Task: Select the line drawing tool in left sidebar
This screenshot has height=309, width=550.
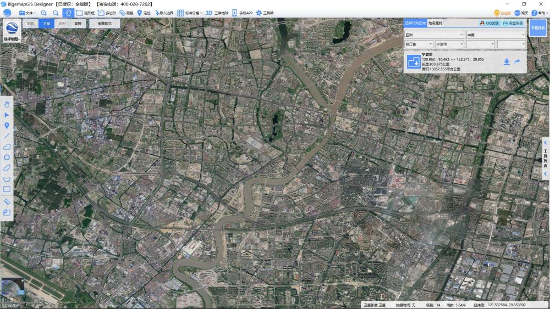Action: click(x=7, y=136)
